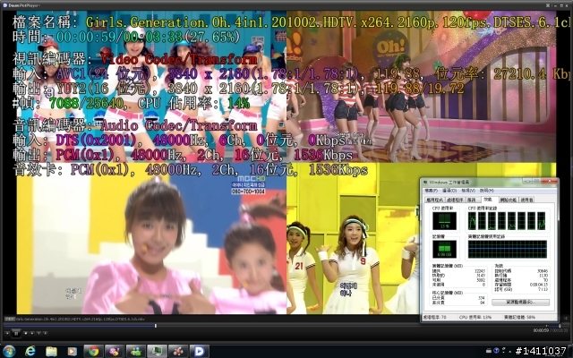Viewport: 573px width, 358px height.
Task: Open the Windows Start menu
Action: click(8, 351)
